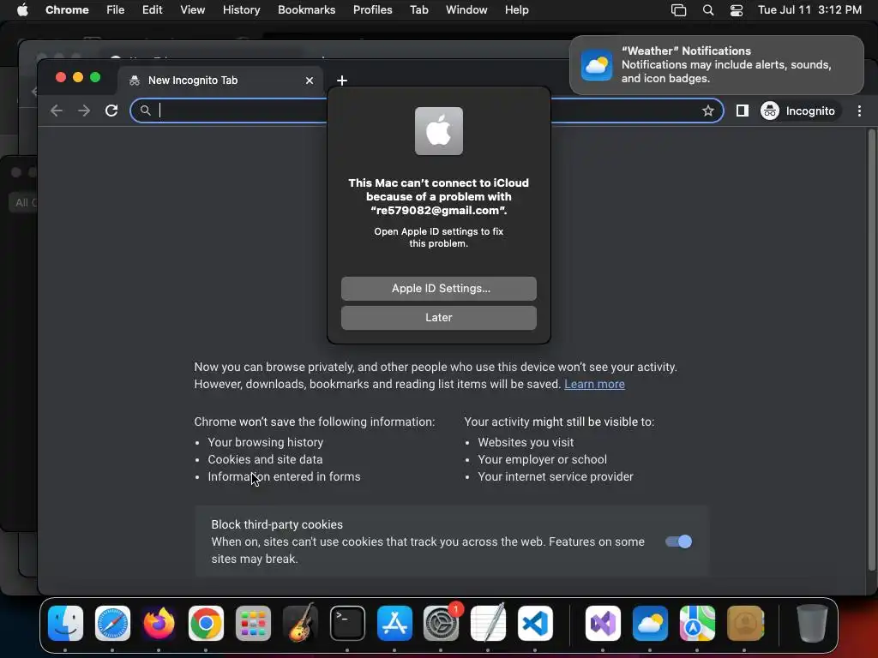Click the screen mirroring menu bar icon
878x658 pixels.
pyautogui.click(x=678, y=10)
